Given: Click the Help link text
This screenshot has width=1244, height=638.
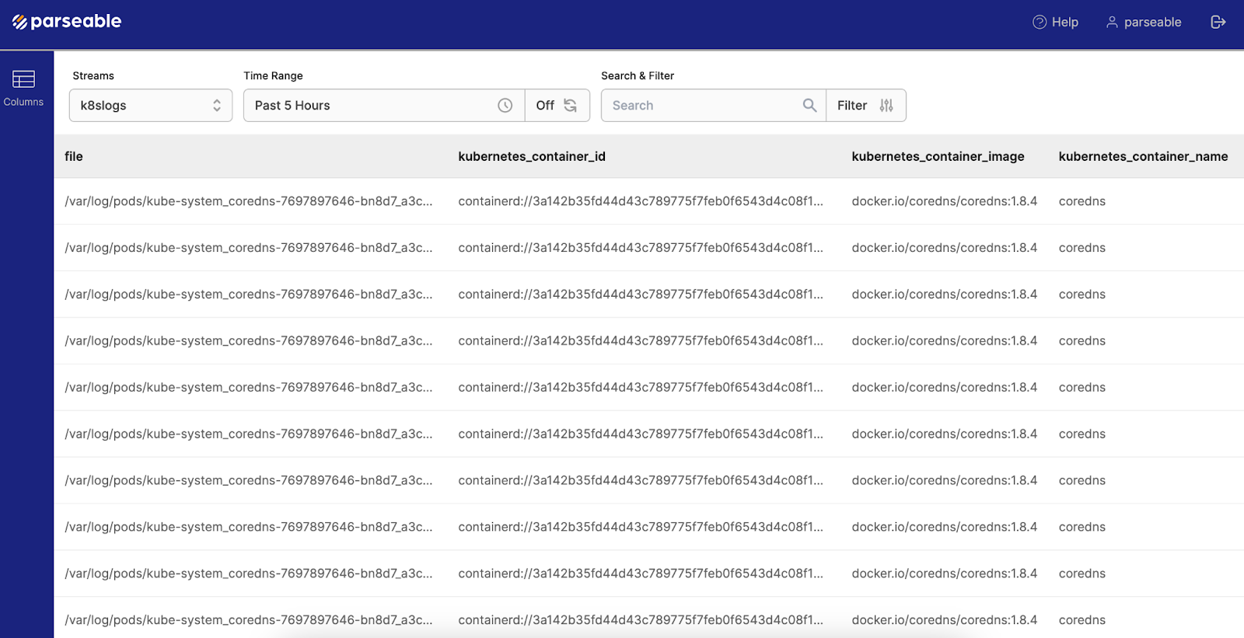Looking at the screenshot, I should tap(1064, 23).
